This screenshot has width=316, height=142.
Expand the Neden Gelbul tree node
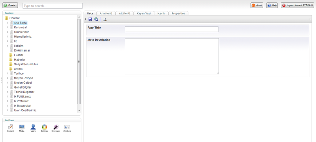click(8, 83)
